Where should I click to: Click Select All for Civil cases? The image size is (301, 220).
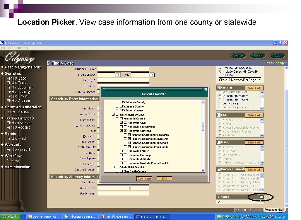pos(254,115)
